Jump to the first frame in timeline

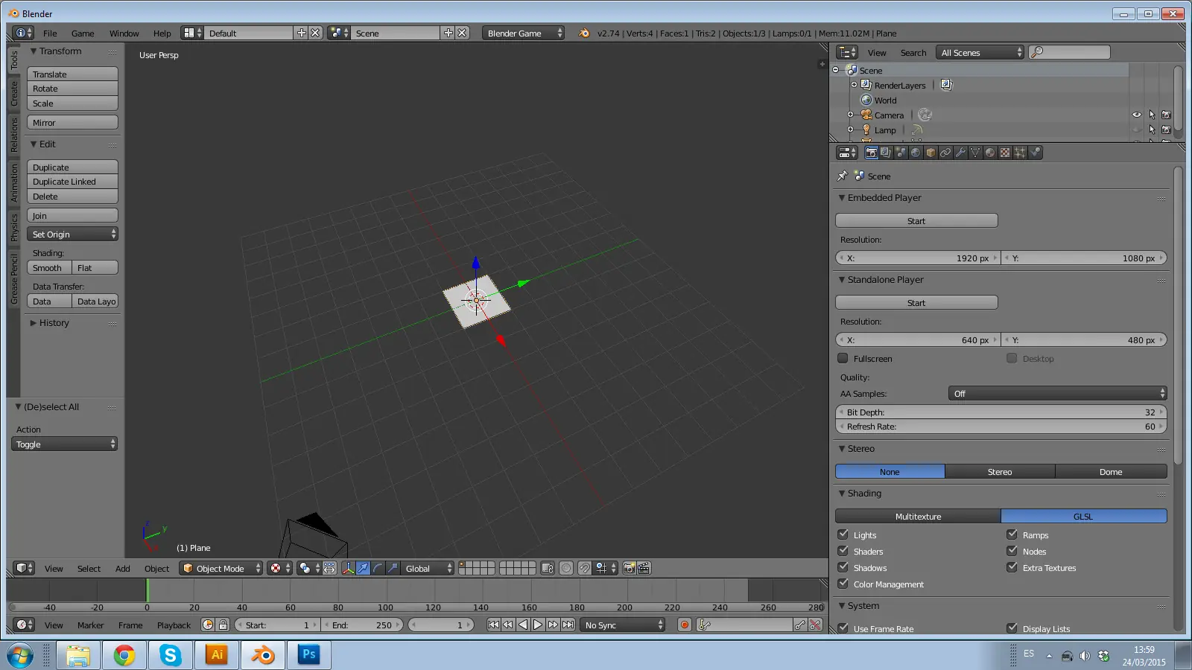(493, 625)
